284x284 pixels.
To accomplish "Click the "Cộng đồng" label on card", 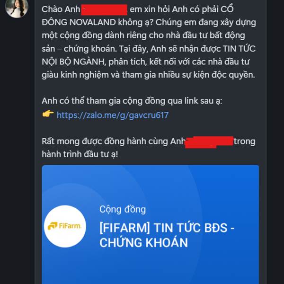I will click(x=123, y=210).
